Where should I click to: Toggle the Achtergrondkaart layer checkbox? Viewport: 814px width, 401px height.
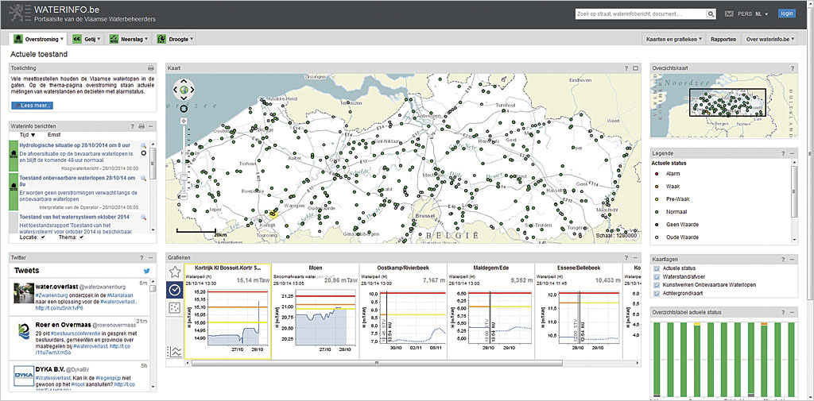click(656, 293)
